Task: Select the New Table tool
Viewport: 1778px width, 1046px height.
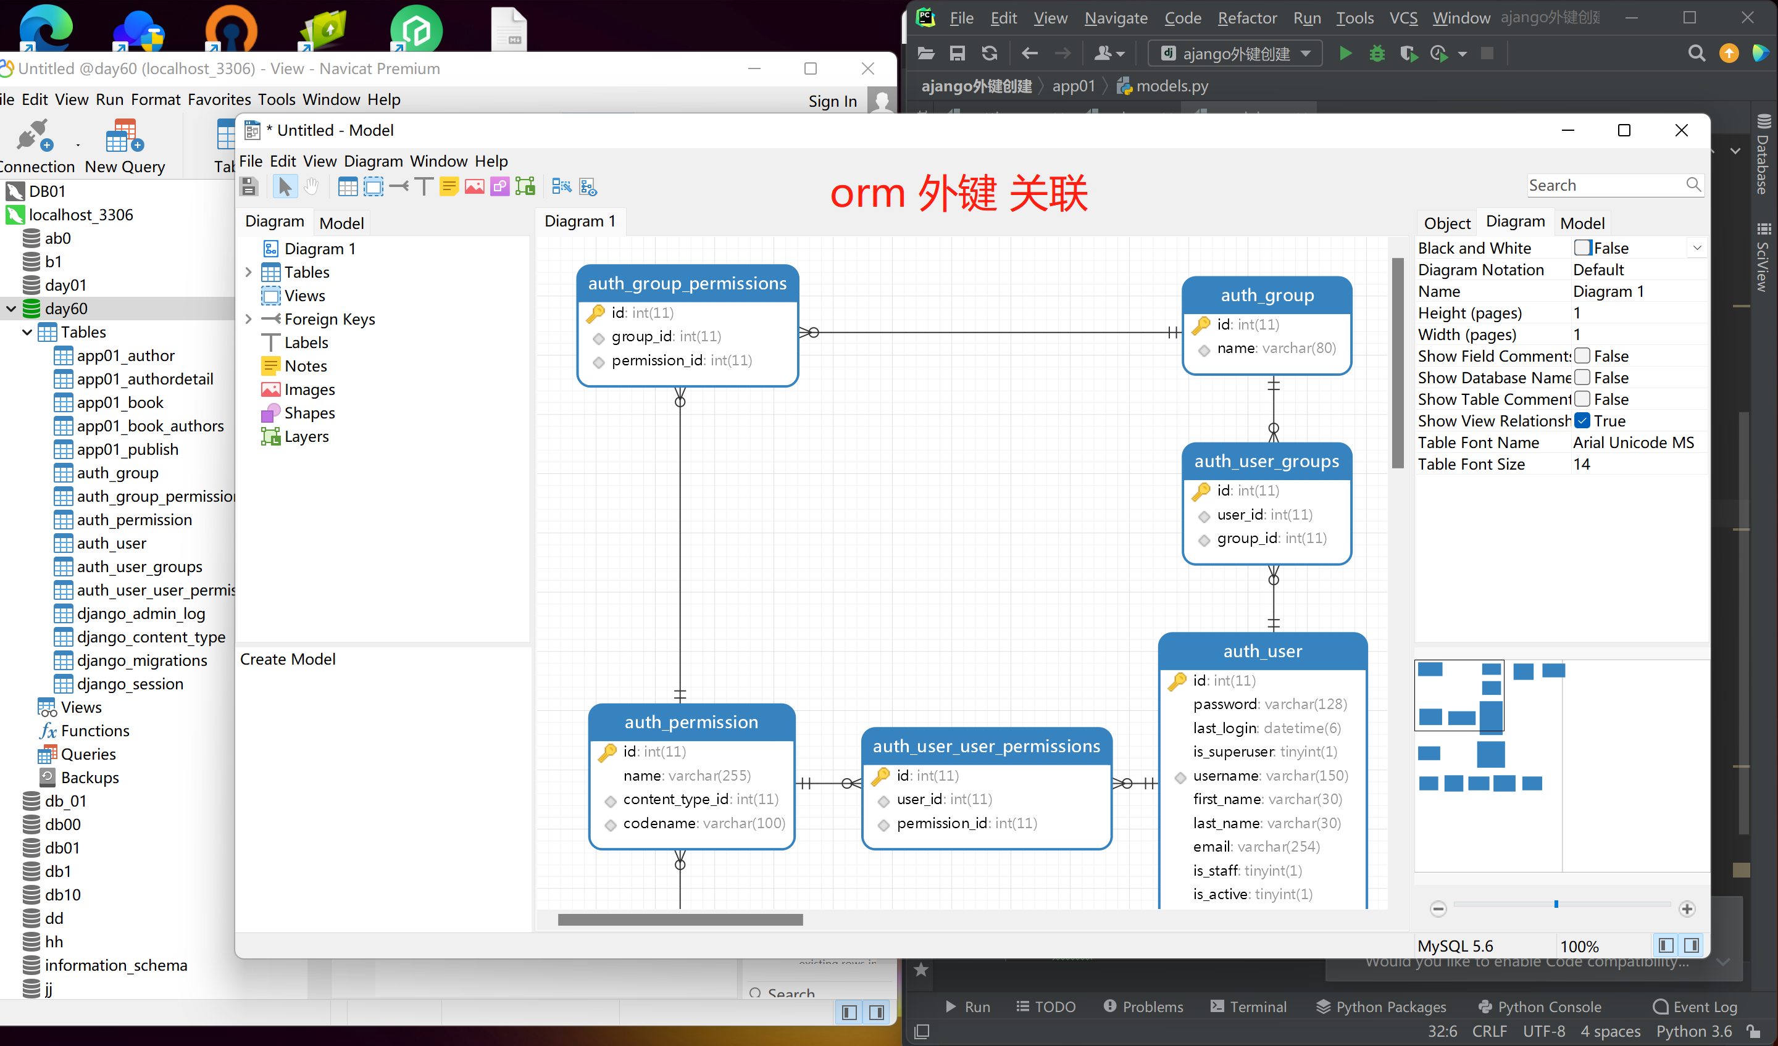Action: coord(348,186)
